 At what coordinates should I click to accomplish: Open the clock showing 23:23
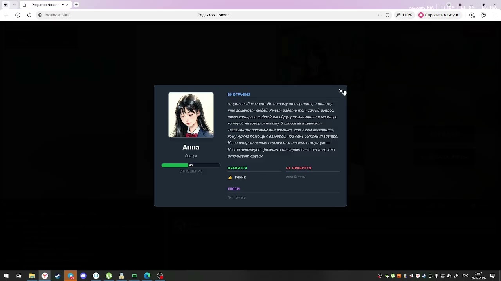[478, 276]
